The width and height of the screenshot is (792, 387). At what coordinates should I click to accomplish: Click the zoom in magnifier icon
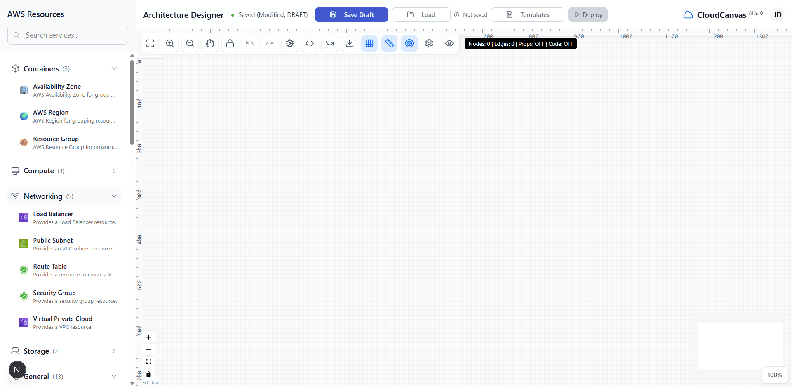pyautogui.click(x=170, y=44)
